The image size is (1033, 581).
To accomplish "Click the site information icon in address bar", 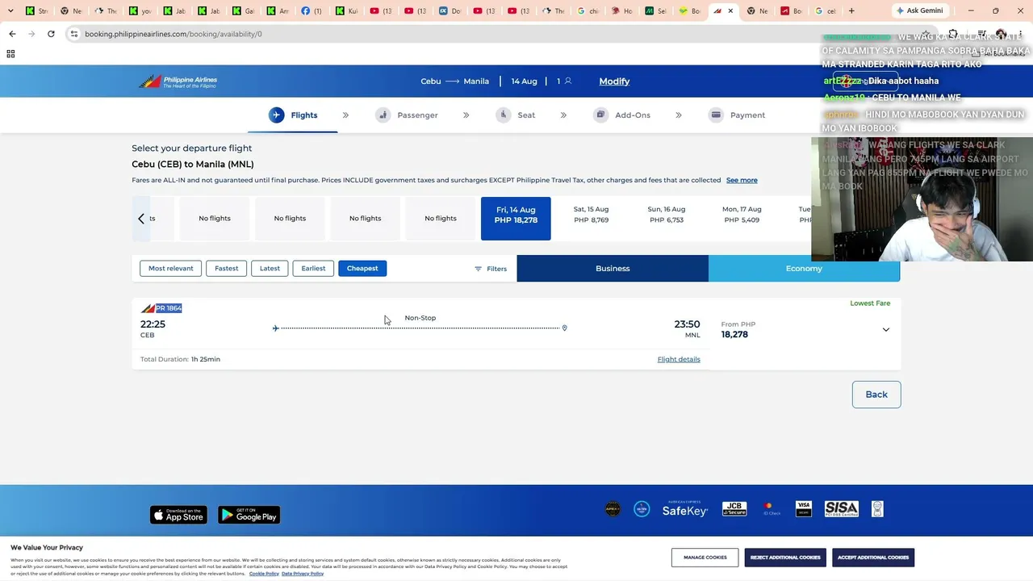I will tap(73, 34).
